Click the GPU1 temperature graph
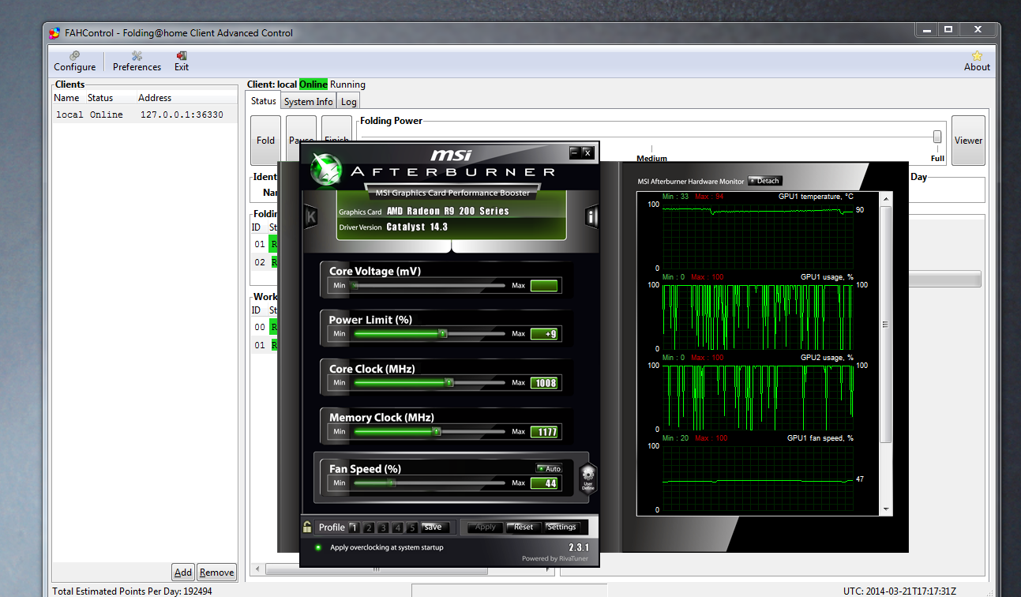1021x597 pixels. click(758, 236)
